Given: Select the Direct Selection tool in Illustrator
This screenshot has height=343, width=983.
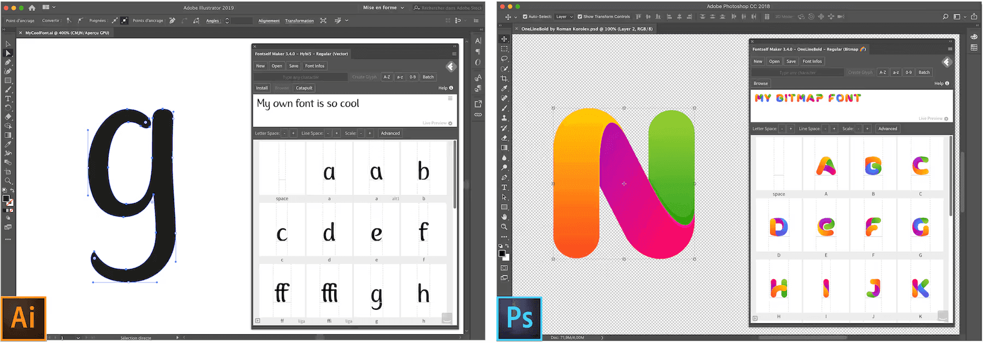Looking at the screenshot, I should click(x=8, y=53).
